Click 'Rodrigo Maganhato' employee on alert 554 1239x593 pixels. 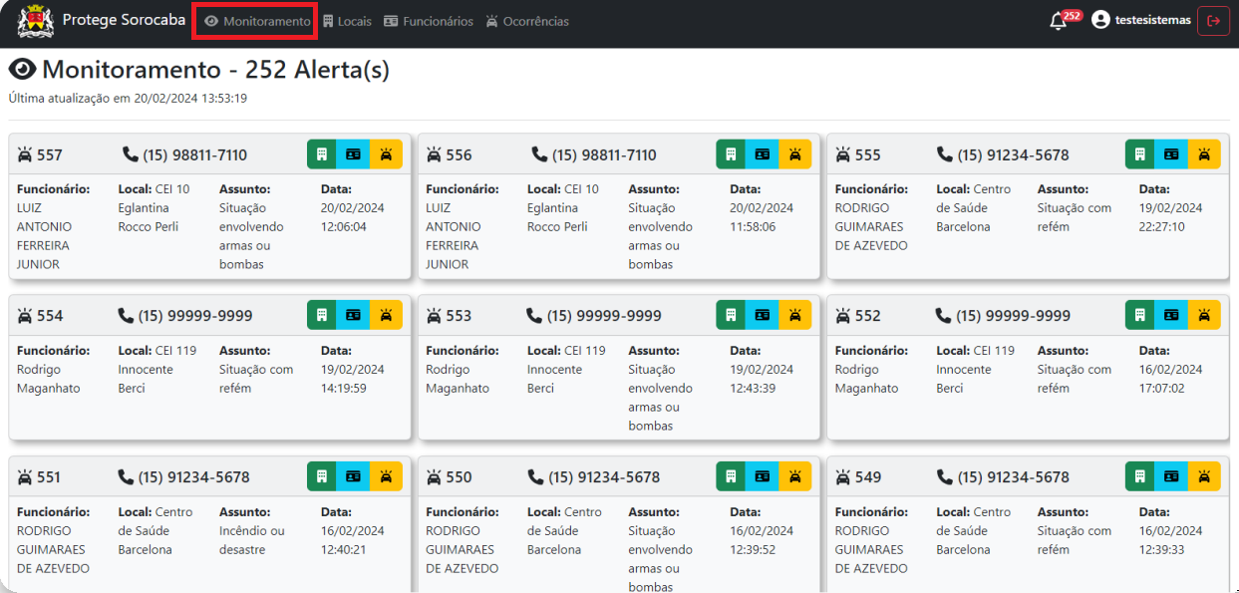click(46, 379)
